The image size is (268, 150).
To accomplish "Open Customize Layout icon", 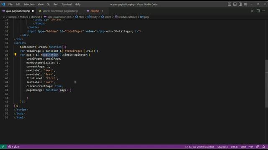I will [x=246, y=4].
